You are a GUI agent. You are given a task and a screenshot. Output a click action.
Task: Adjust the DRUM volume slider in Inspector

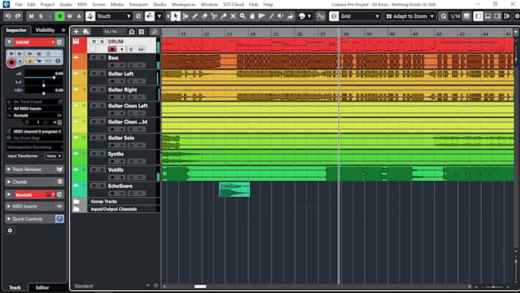coord(54,78)
